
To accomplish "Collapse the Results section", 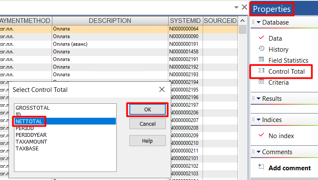I will coord(258,99).
